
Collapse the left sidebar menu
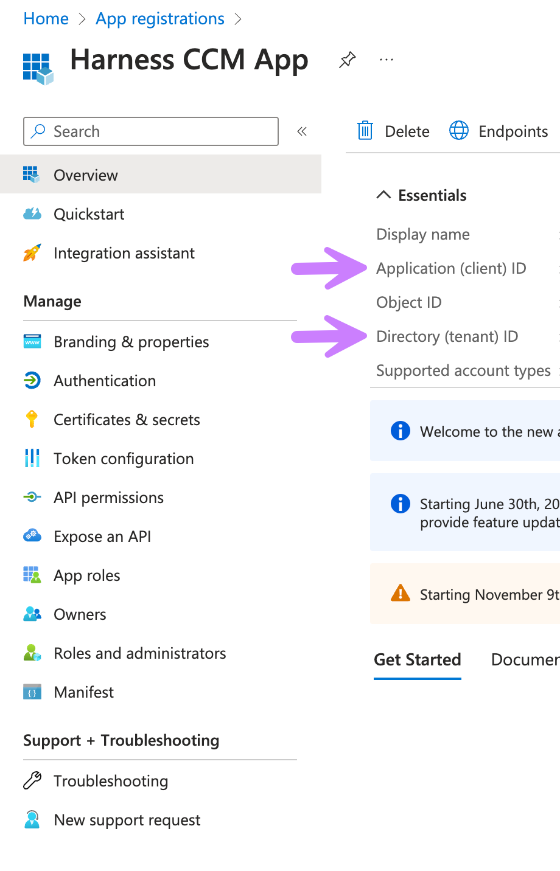(x=302, y=131)
